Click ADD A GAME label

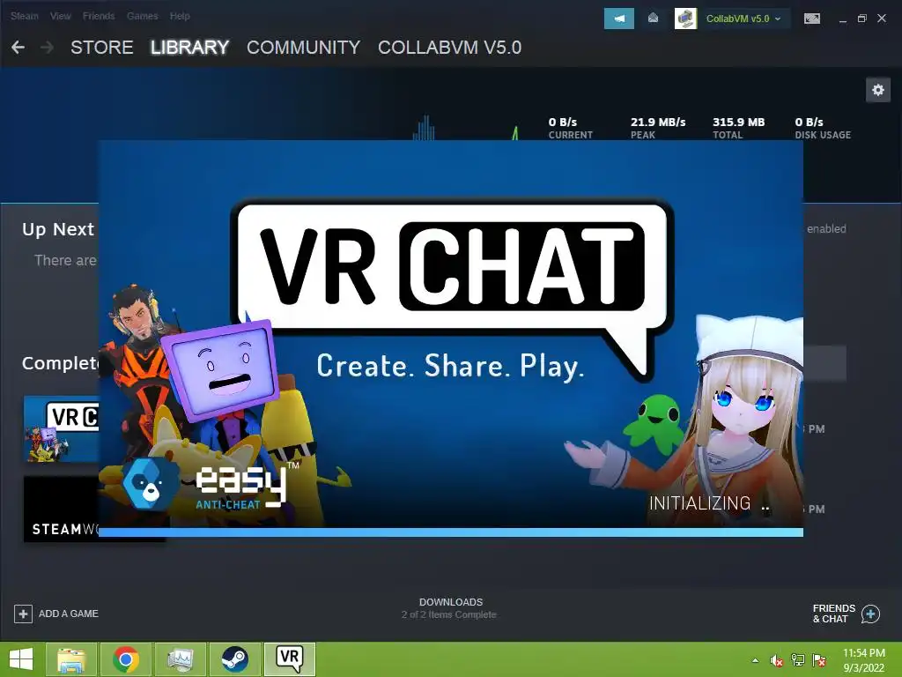point(69,614)
